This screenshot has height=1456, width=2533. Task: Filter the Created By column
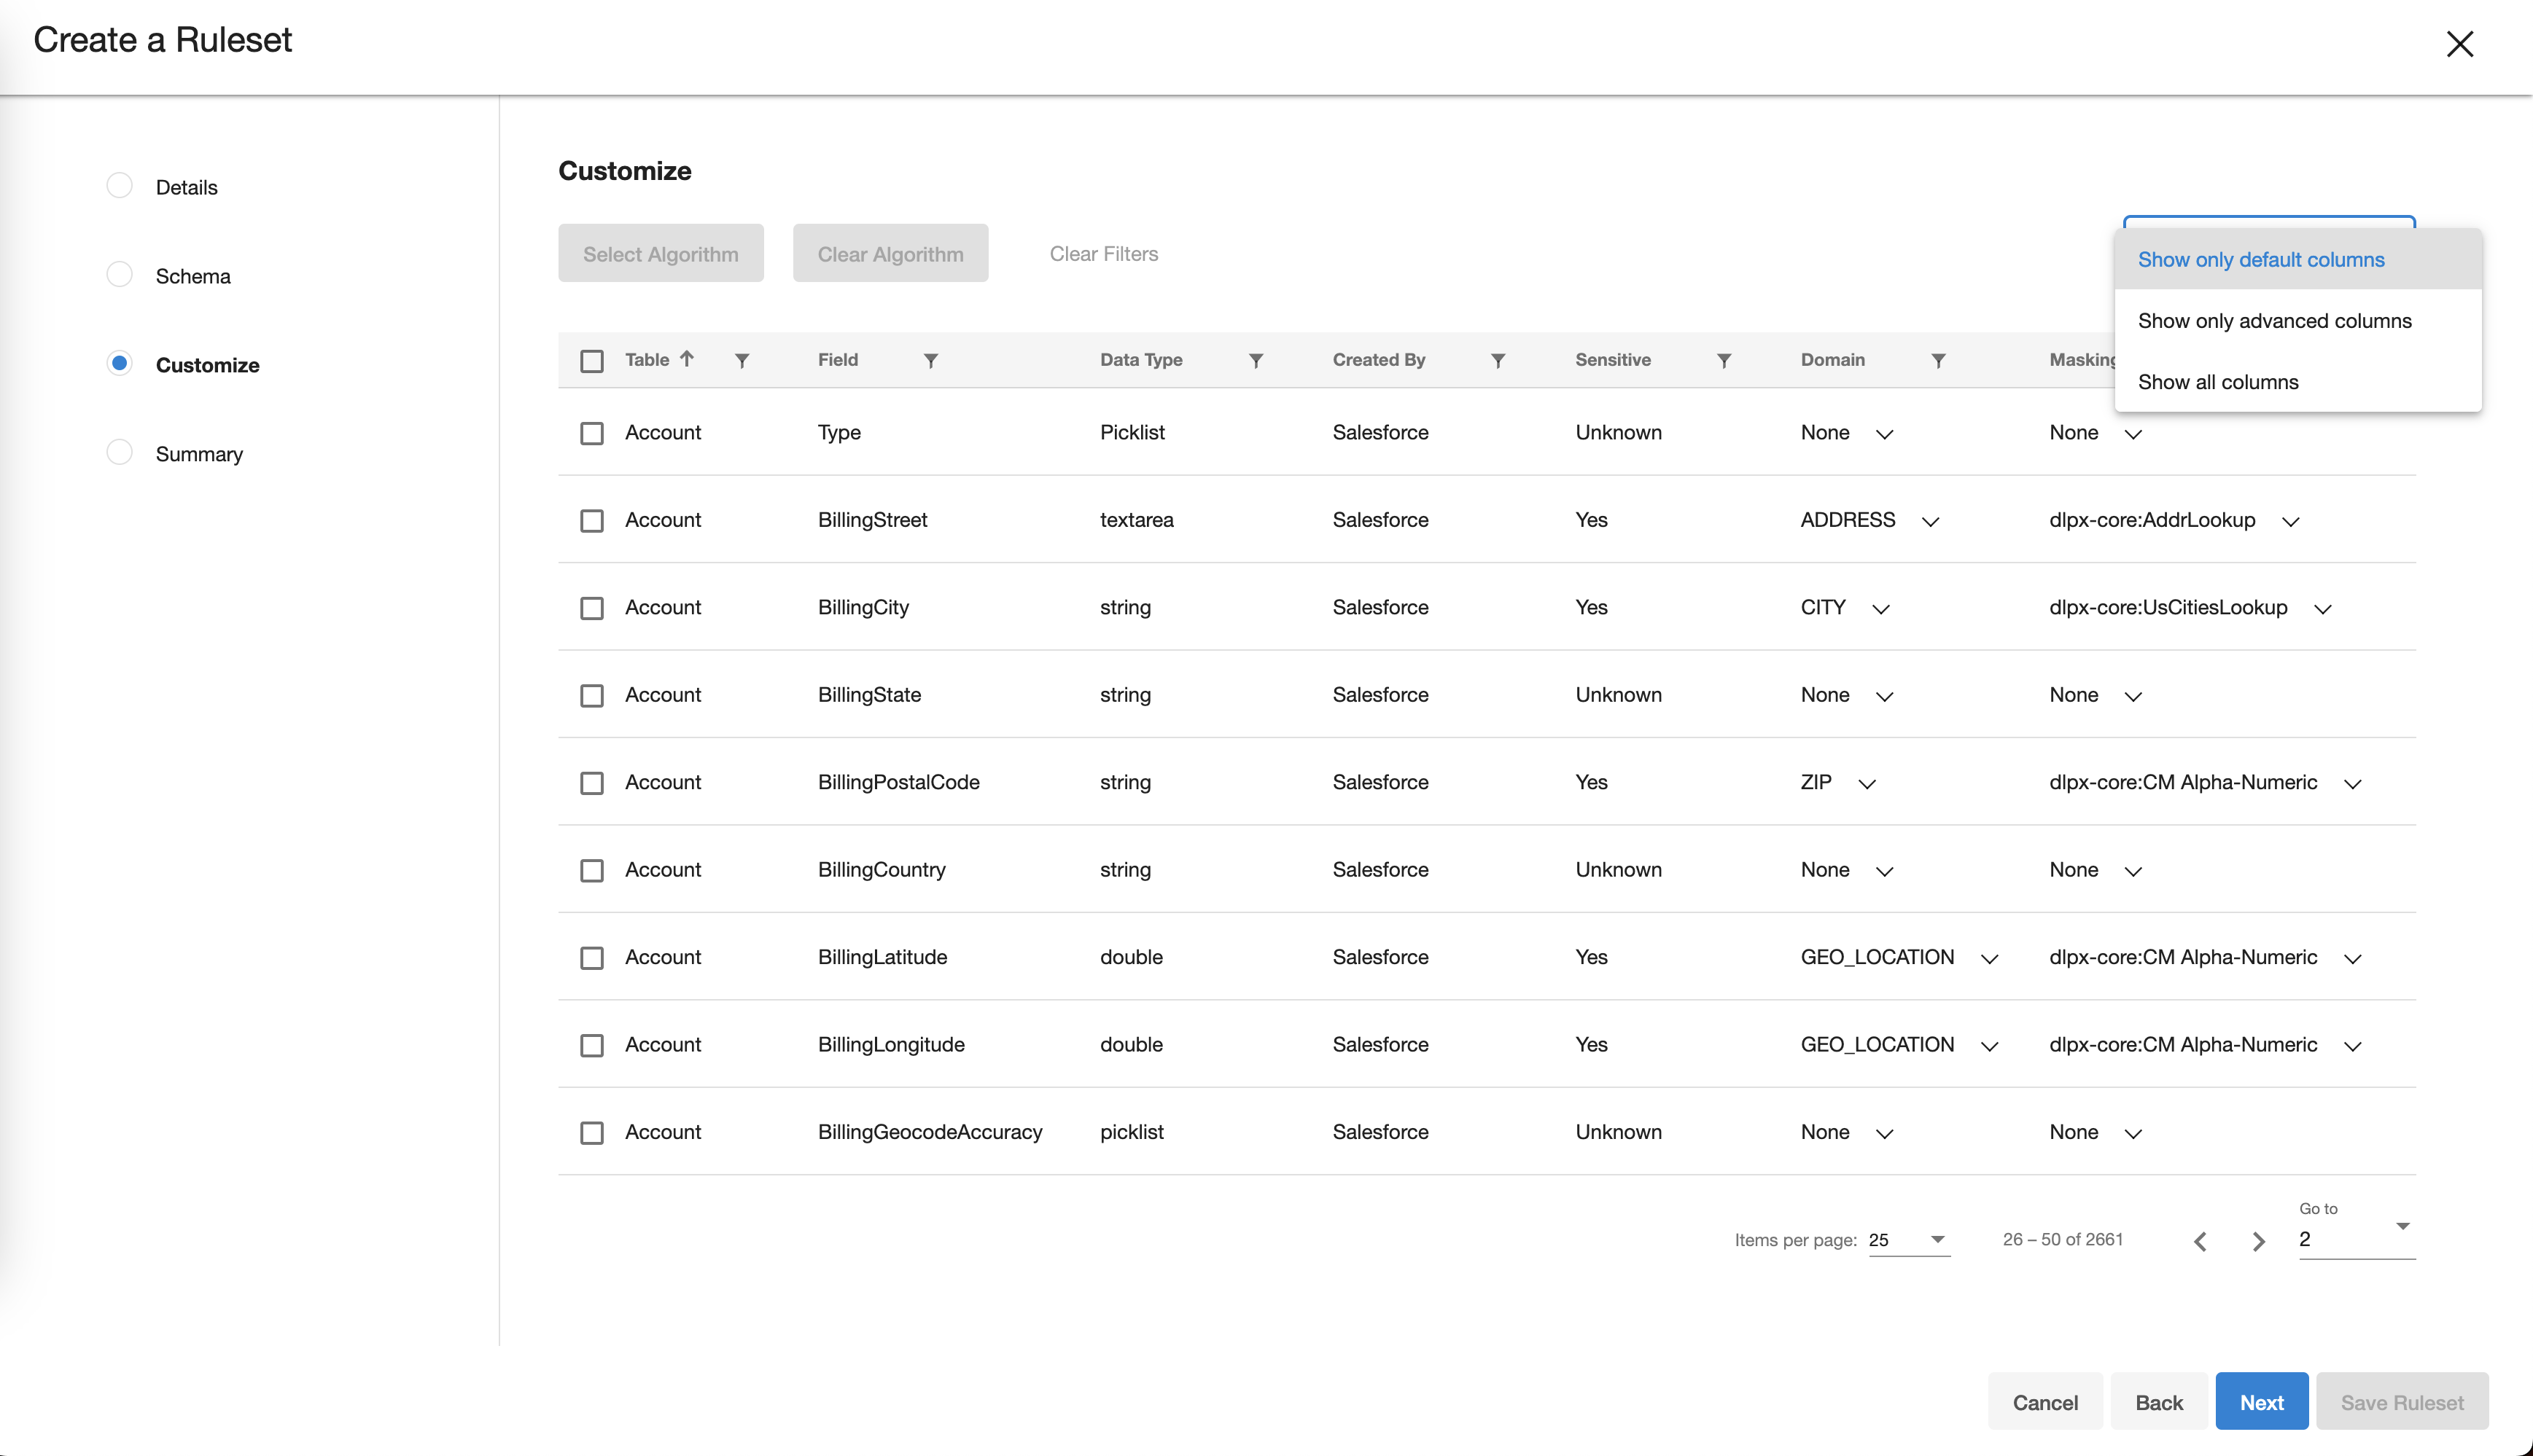click(x=1498, y=360)
